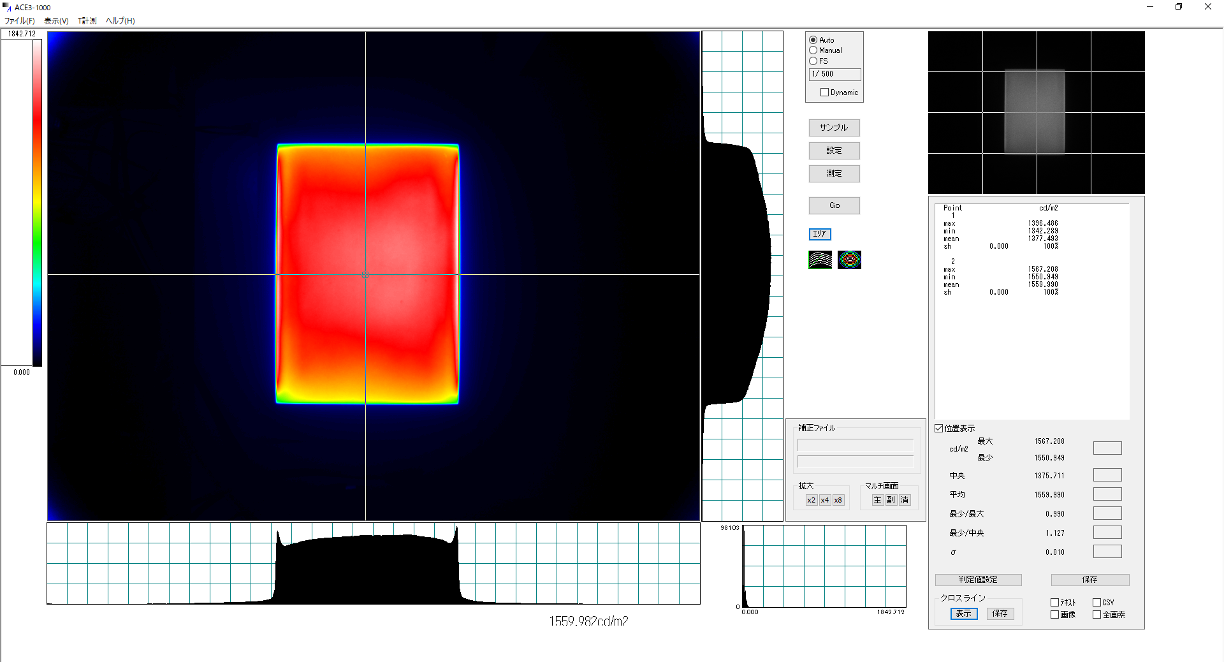Open the 3D surface plot view icon
Image resolution: width=1224 pixels, height=662 pixels.
pyautogui.click(x=820, y=260)
